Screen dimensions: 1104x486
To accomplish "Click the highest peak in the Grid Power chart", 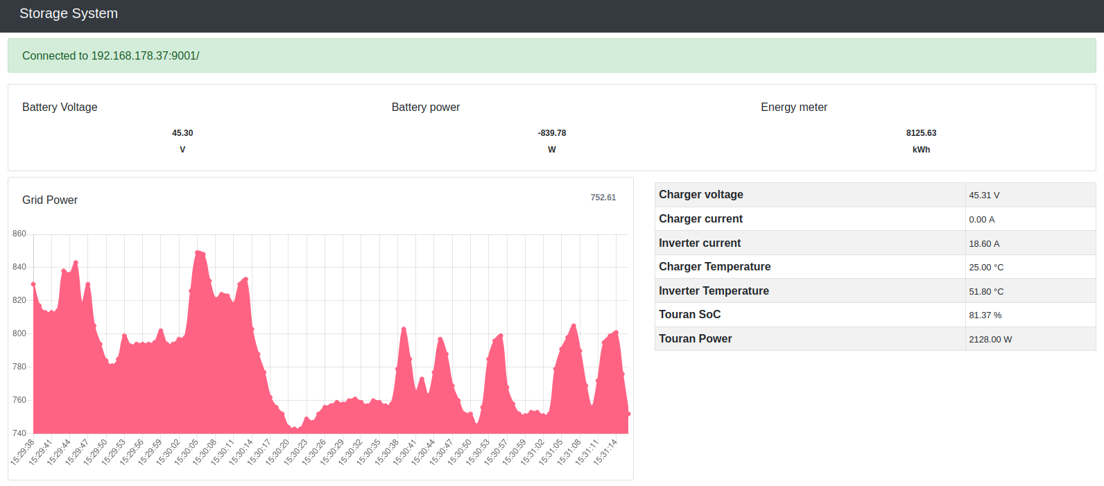I will click(198, 252).
